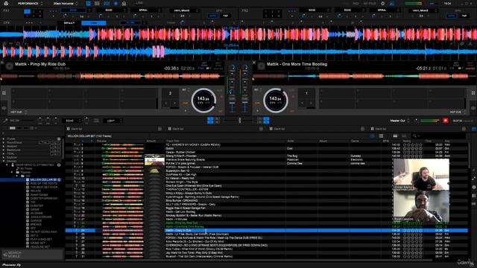Image resolution: width=477 pixels, height=268 pixels.
Task: Expand the SoundCloud tree node
Action: [x=3, y=142]
